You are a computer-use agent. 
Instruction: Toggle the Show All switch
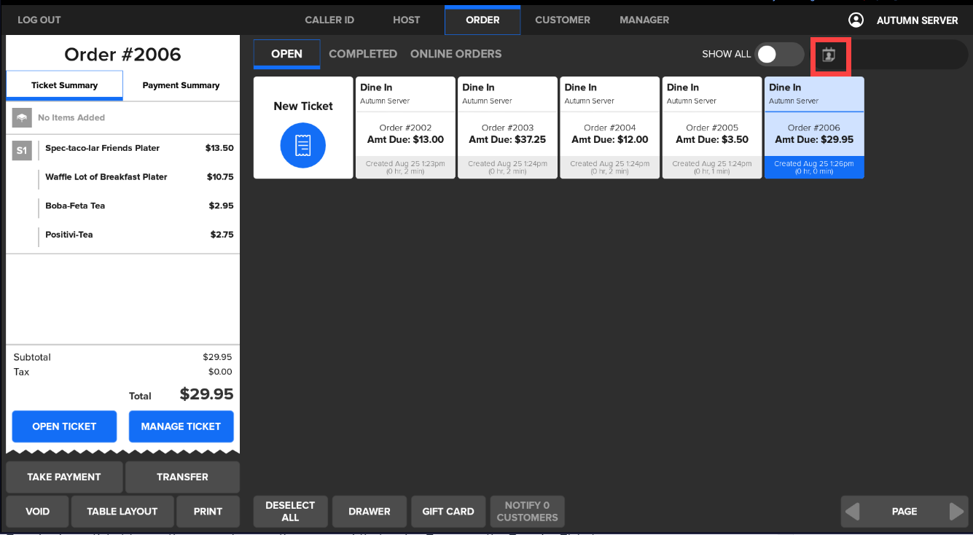(x=778, y=54)
